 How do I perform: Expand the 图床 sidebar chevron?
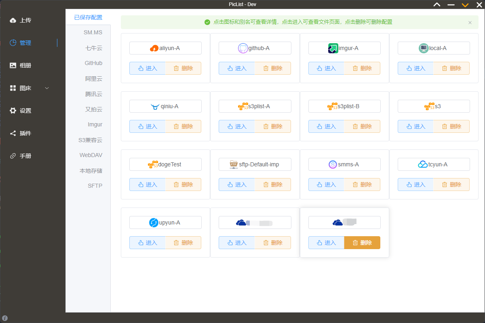46,88
